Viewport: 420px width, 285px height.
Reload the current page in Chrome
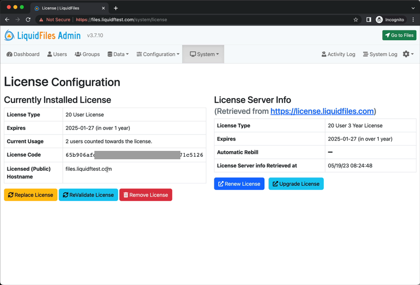click(x=28, y=20)
